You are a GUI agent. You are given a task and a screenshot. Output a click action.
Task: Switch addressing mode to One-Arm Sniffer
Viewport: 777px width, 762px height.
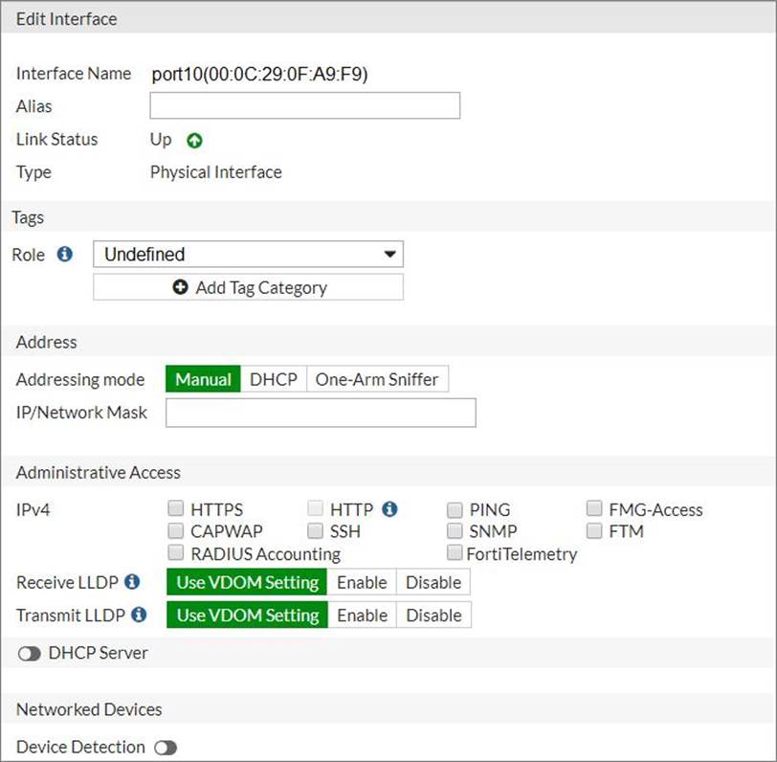pos(377,379)
